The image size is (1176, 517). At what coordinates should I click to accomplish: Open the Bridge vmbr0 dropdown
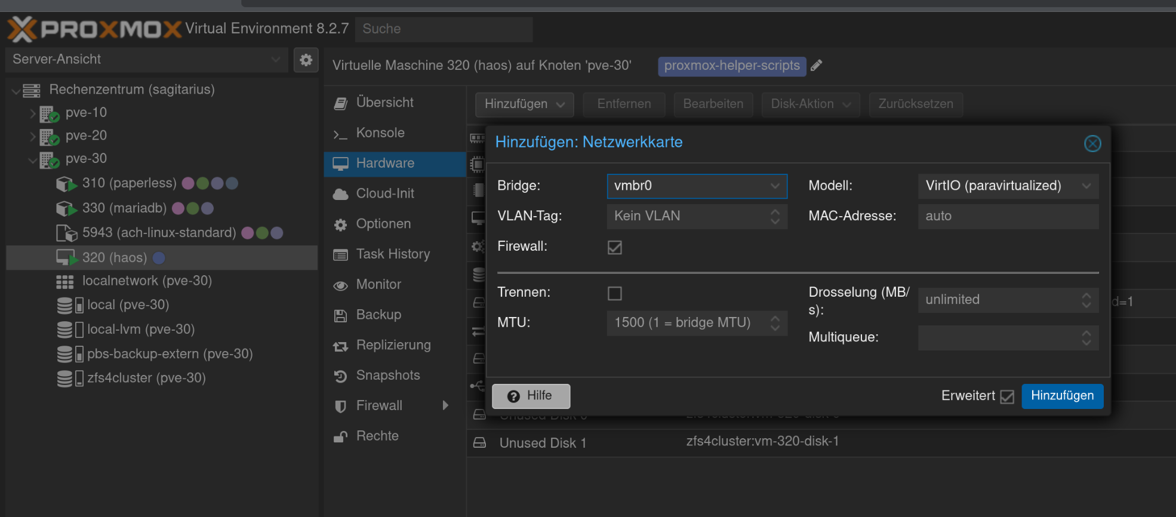(775, 186)
